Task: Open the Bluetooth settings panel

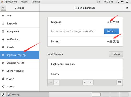Action: click(20, 23)
